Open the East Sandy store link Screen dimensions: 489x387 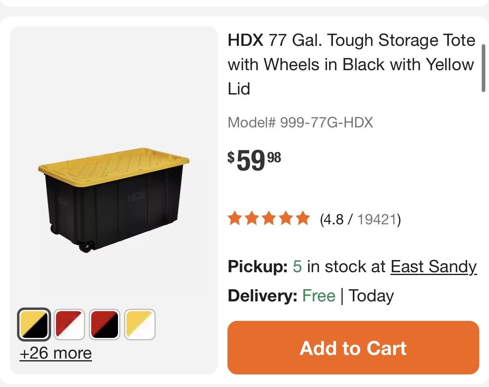pos(433,267)
